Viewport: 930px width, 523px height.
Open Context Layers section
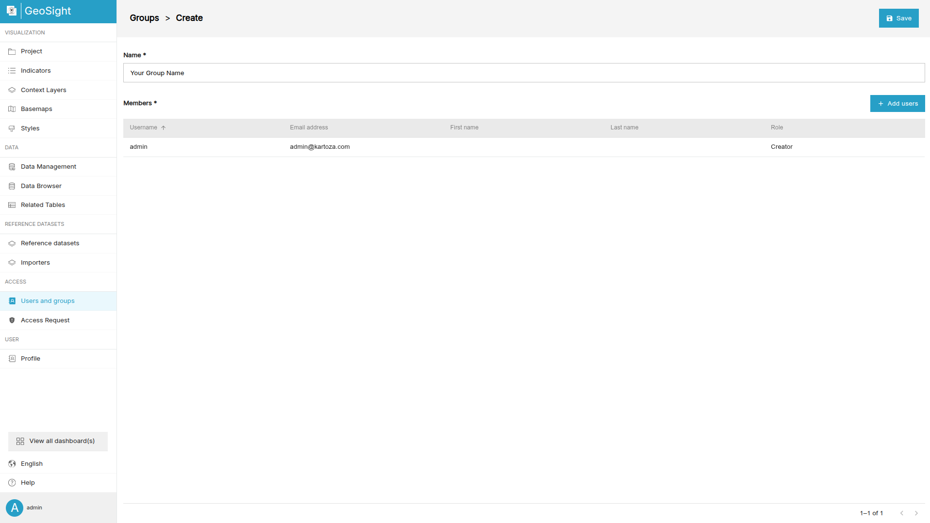point(58,90)
